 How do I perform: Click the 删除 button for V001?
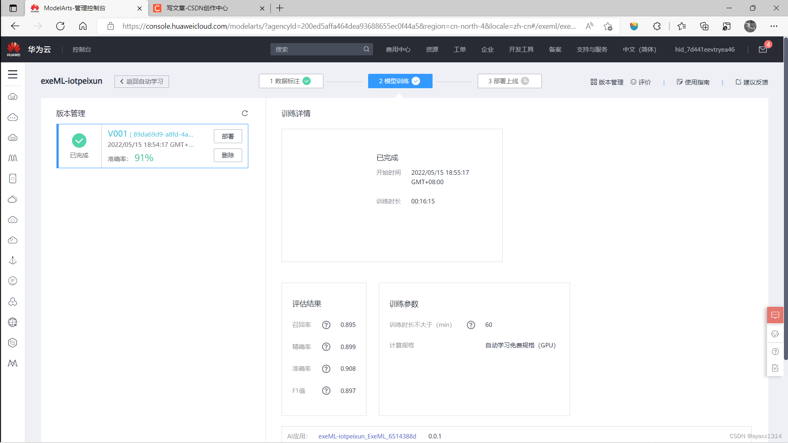(x=228, y=155)
